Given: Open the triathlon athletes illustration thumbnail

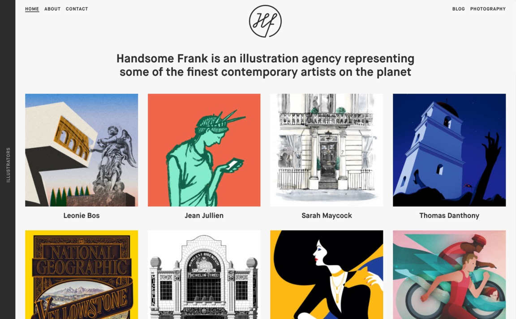Looking at the screenshot, I should [449, 275].
